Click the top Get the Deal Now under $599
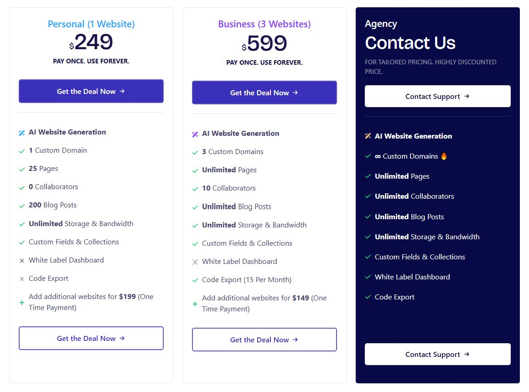 point(264,93)
